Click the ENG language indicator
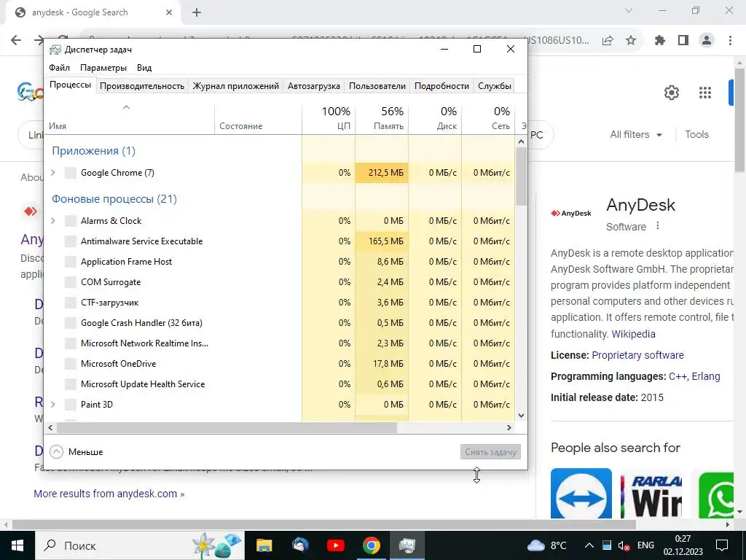The height and width of the screenshot is (560, 746). 645,545
